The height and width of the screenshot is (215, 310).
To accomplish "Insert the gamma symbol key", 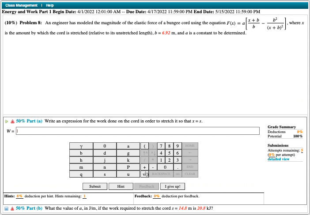I will (x=81, y=146).
